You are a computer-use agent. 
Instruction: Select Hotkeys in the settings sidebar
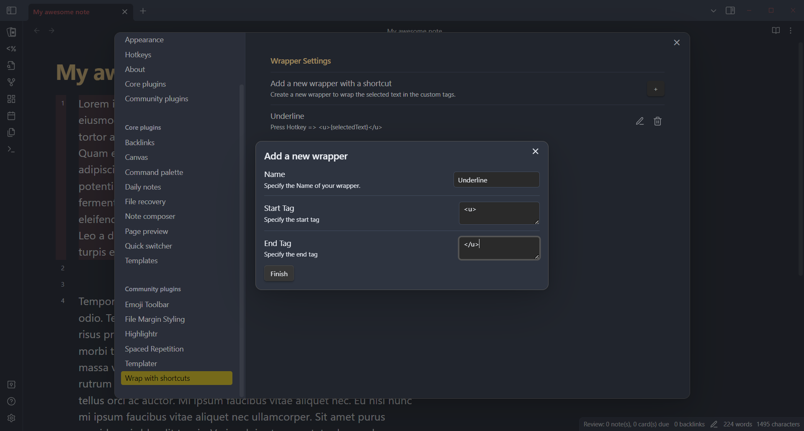[138, 55]
